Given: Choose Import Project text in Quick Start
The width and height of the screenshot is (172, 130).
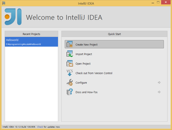Looking at the screenshot, I should (84, 54).
